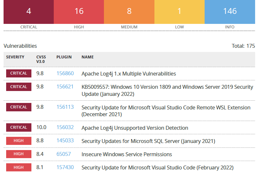Click High badge for Insecure Windows Service Permissions
The image size is (259, 172).
19,154
